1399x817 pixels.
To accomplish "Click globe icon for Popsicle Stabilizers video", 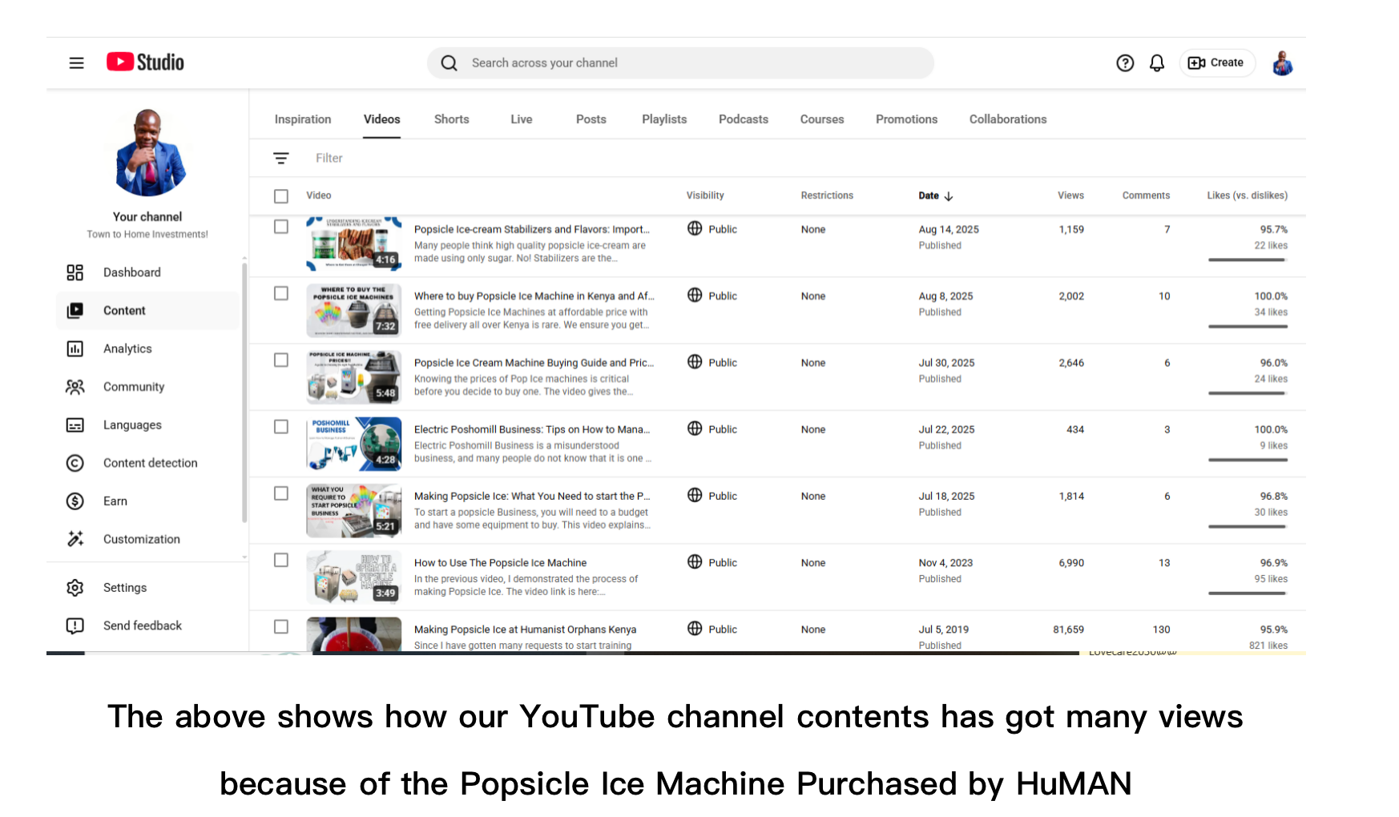I will pyautogui.click(x=695, y=228).
